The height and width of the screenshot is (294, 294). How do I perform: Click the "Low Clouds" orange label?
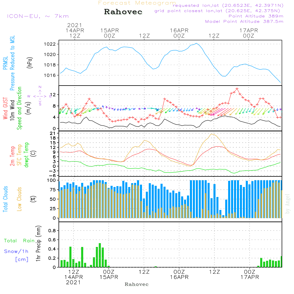point(19,199)
